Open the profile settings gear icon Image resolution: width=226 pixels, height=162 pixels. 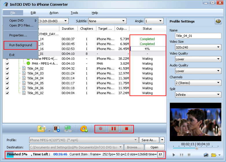(218, 21)
